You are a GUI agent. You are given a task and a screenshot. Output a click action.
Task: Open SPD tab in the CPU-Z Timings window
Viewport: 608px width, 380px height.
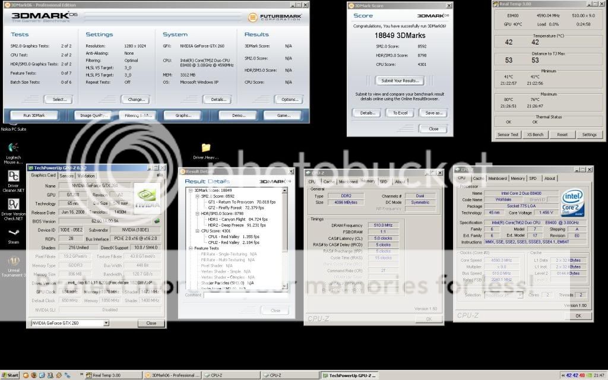384,182
